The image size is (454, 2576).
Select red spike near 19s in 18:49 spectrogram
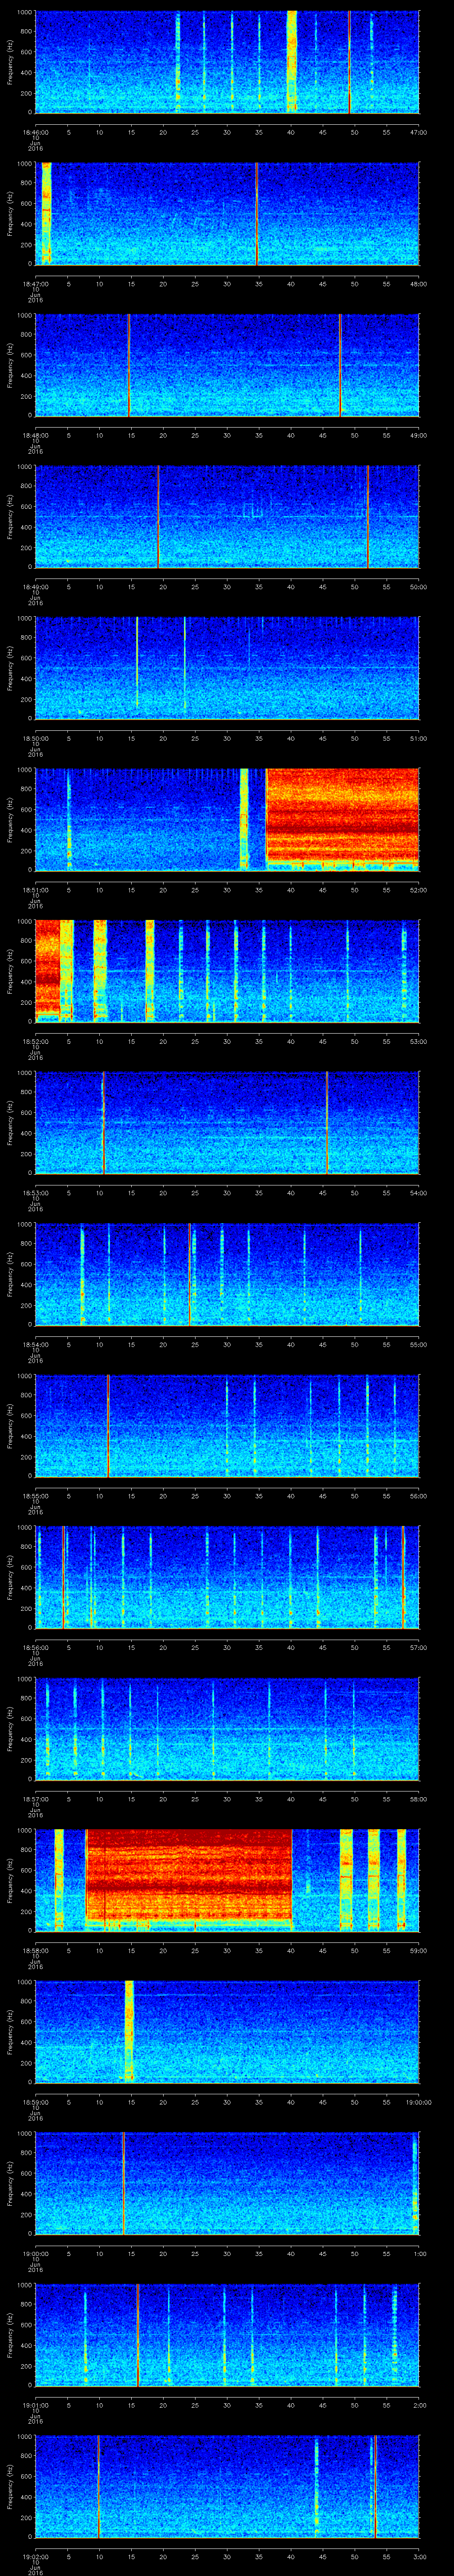tap(158, 516)
